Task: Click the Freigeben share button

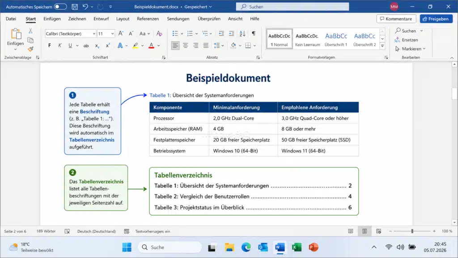Action: (436, 19)
